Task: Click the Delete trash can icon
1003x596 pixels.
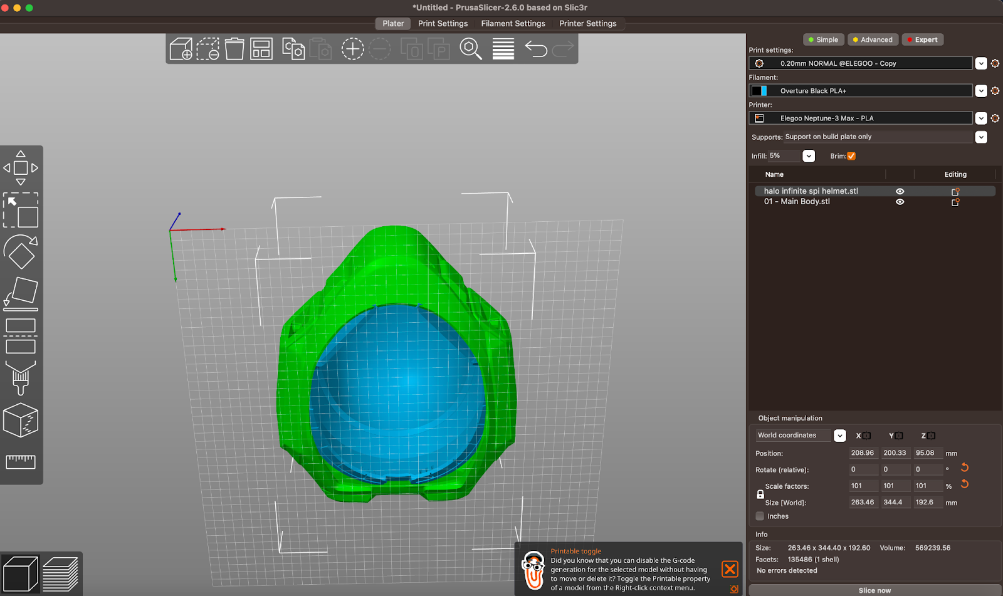Action: (234, 49)
